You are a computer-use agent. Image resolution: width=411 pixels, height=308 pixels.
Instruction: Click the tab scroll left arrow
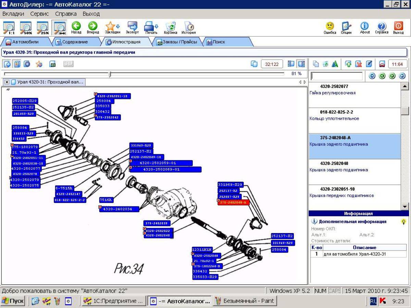[300, 82]
